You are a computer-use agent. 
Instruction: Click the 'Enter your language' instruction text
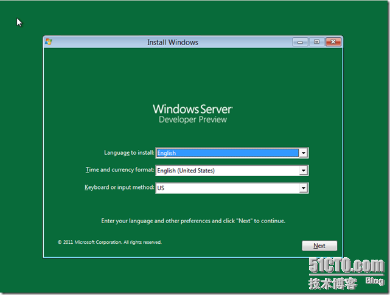click(x=193, y=221)
